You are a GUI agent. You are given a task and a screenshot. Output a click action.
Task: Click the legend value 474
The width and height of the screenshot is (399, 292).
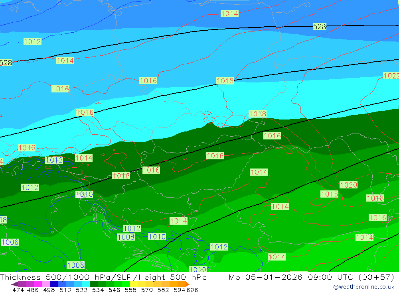coord(18,290)
